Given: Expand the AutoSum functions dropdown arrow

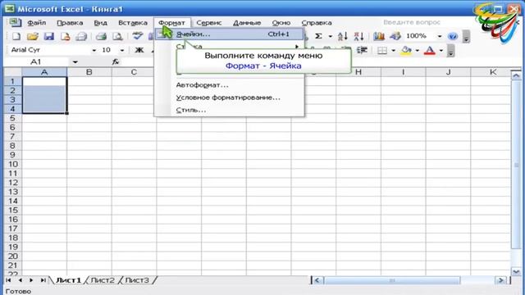Looking at the screenshot, I should coord(330,36).
